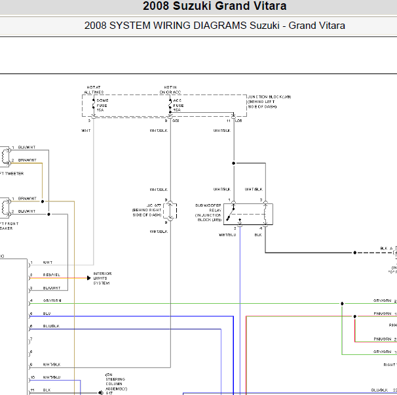Click the 'BLK A' label at right edge
The height and width of the screenshot is (395, 397).
(387, 249)
